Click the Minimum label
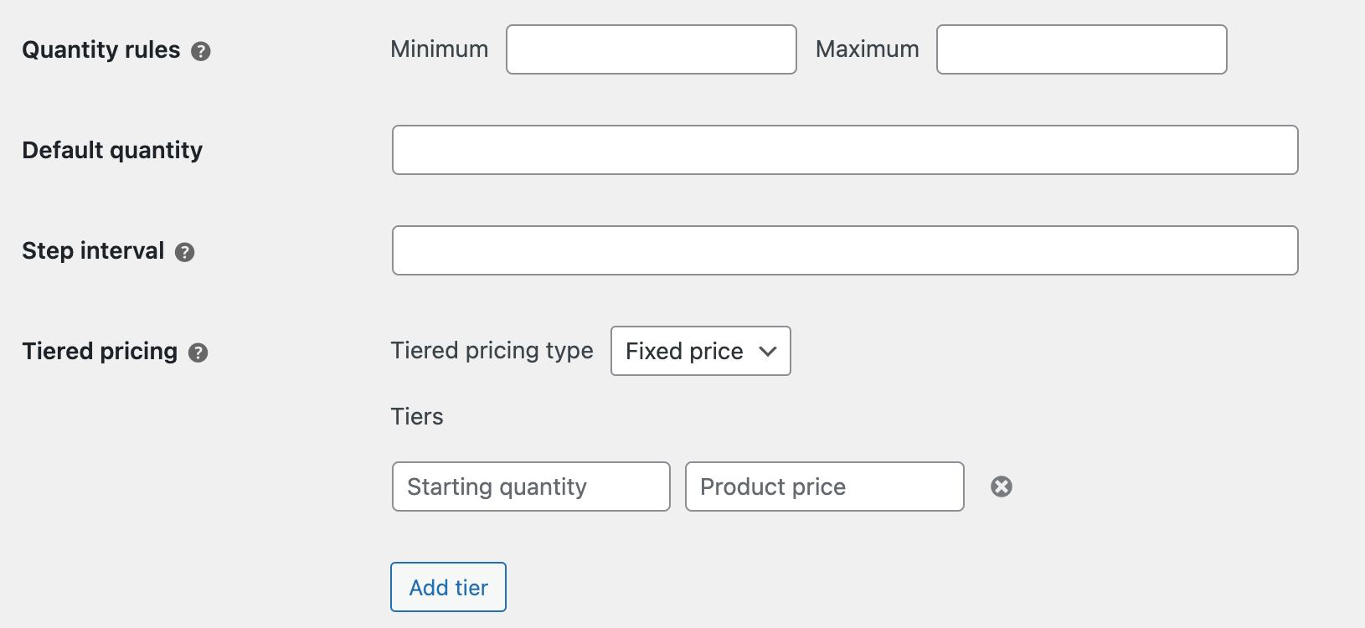This screenshot has height=628, width=1365. [x=440, y=49]
